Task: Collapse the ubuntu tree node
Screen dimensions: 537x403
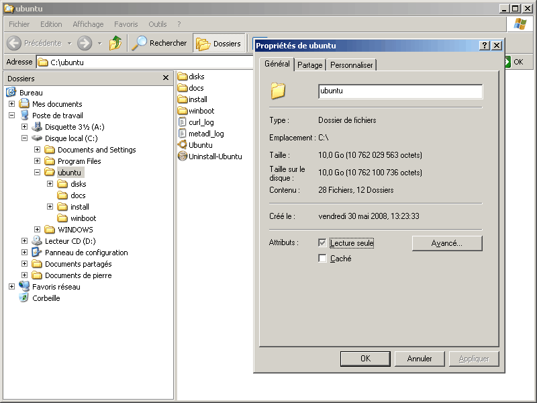Action: [37, 173]
